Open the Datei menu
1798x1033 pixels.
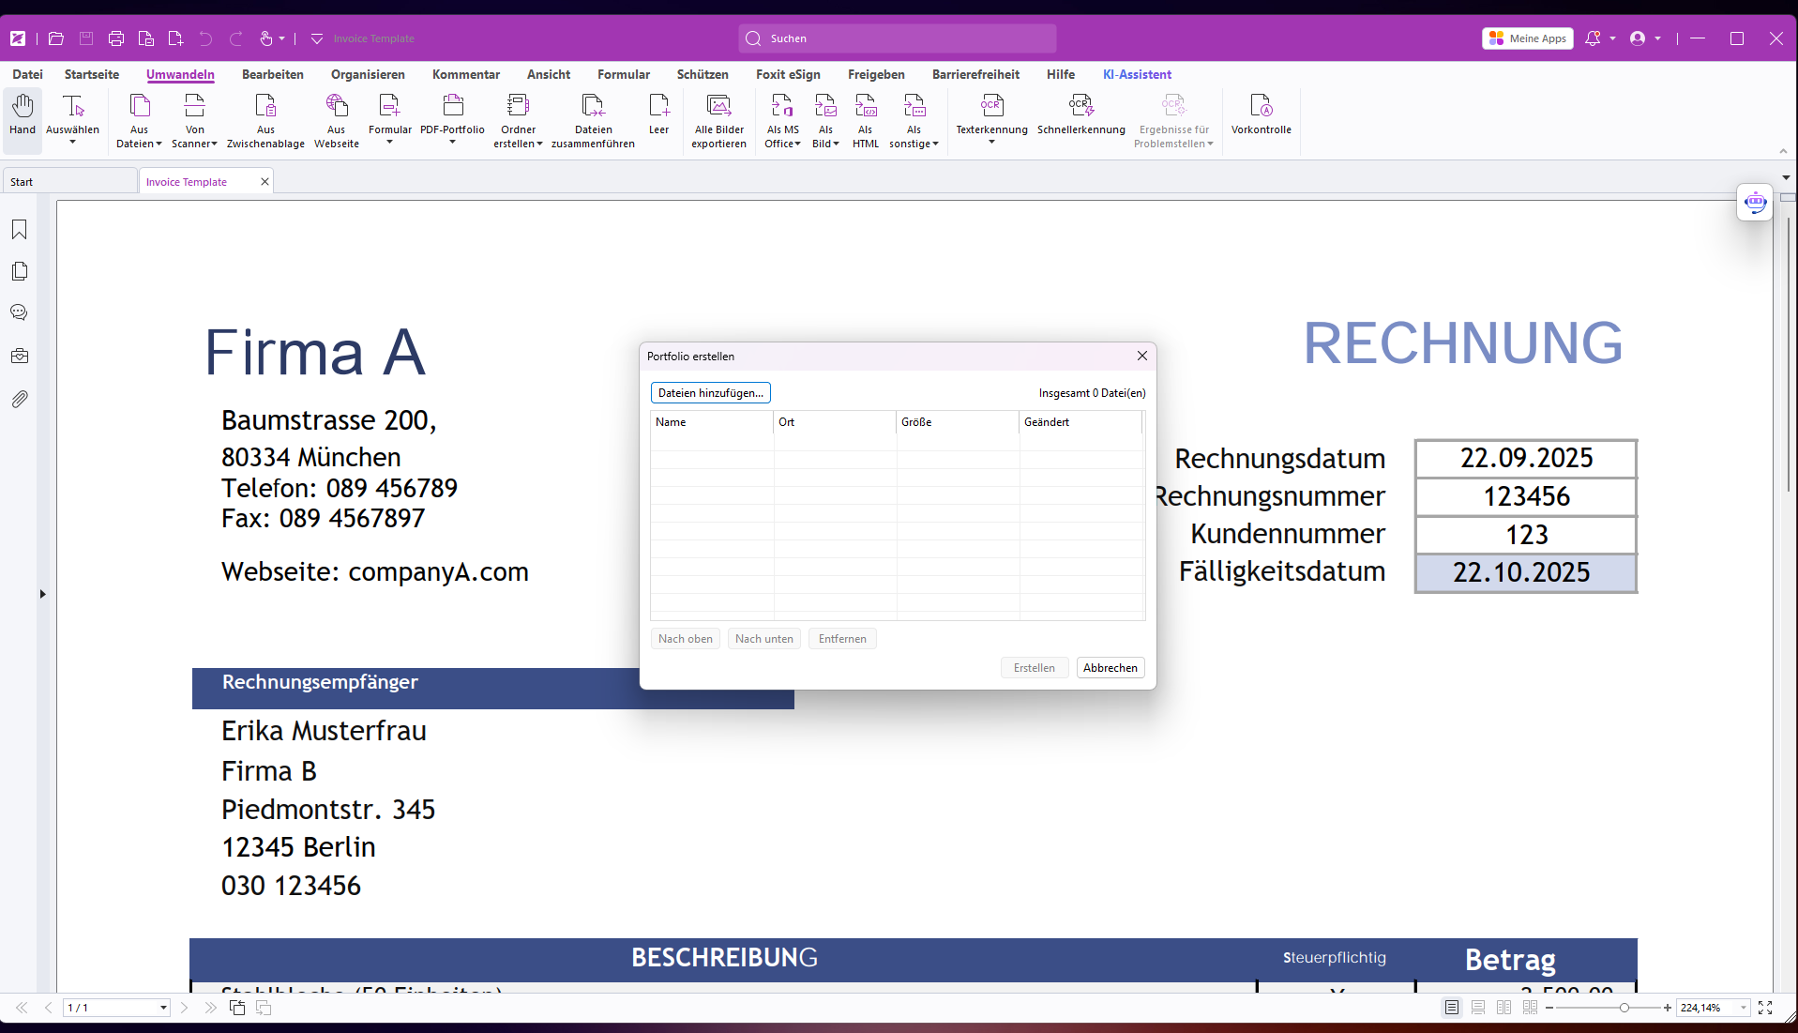click(x=27, y=74)
